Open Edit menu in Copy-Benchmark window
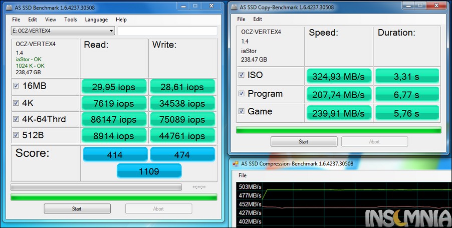 pyautogui.click(x=258, y=19)
